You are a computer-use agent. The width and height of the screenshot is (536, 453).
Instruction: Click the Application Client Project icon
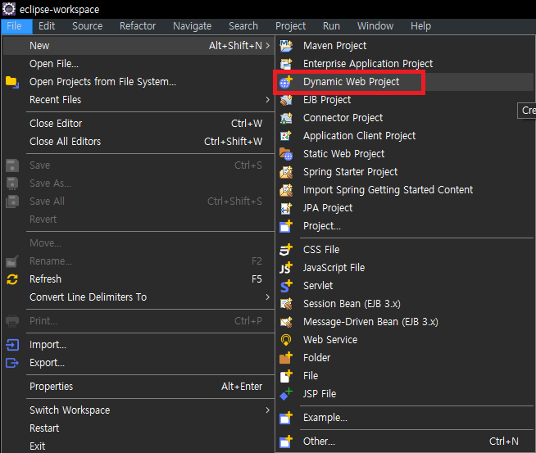click(x=286, y=136)
